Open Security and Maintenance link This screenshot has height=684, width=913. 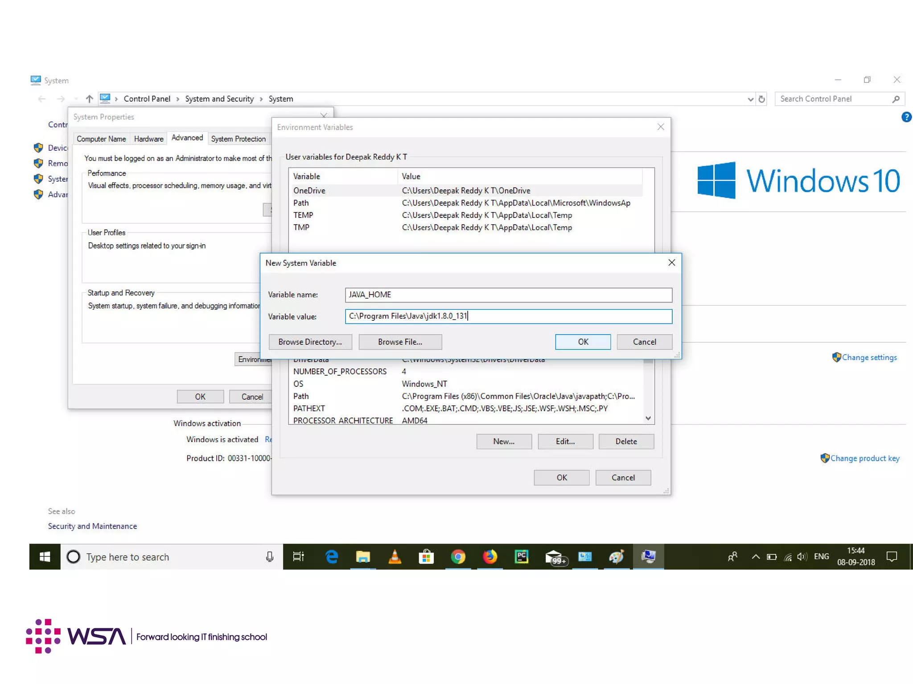pyautogui.click(x=92, y=526)
